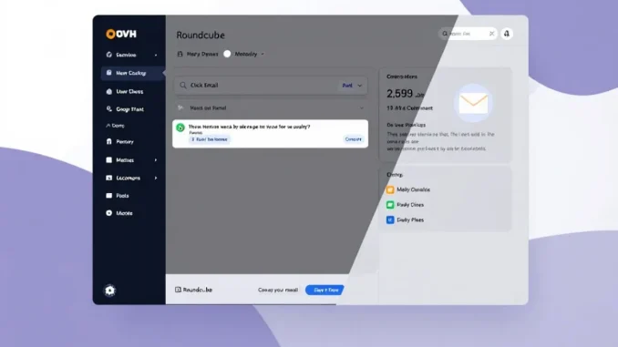Click the Compare link on the message card

click(x=353, y=139)
